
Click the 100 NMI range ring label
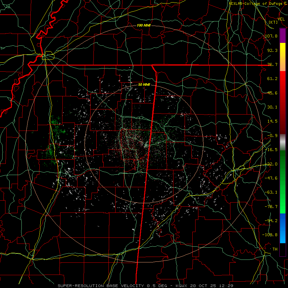(x=144, y=25)
